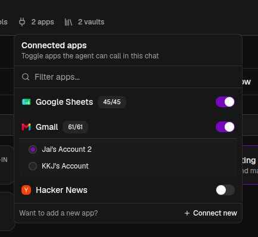Click the search magnifier icon

pos(26,77)
